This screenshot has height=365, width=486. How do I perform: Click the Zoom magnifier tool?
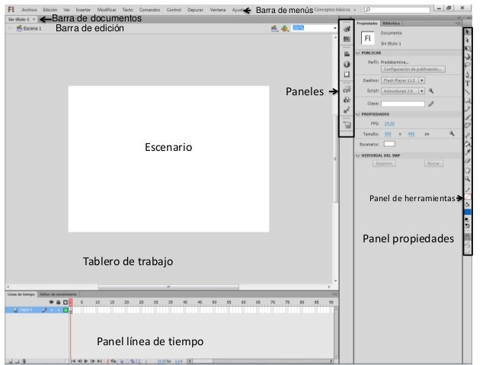[467, 178]
